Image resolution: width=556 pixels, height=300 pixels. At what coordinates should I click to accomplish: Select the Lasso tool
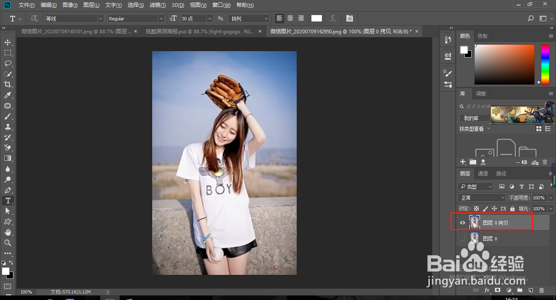(x=8, y=63)
